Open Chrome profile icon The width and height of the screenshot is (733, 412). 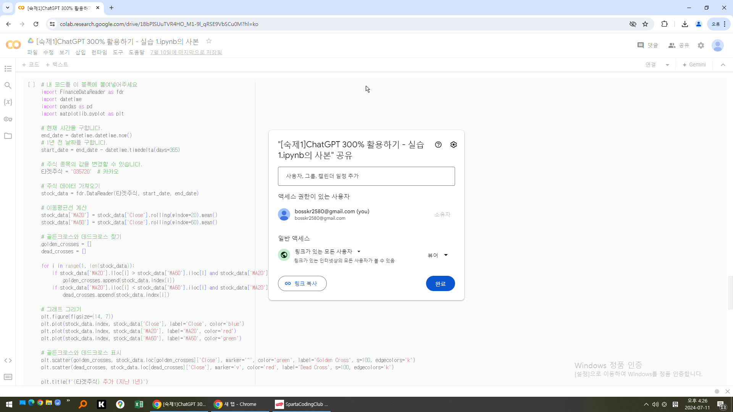(x=699, y=24)
